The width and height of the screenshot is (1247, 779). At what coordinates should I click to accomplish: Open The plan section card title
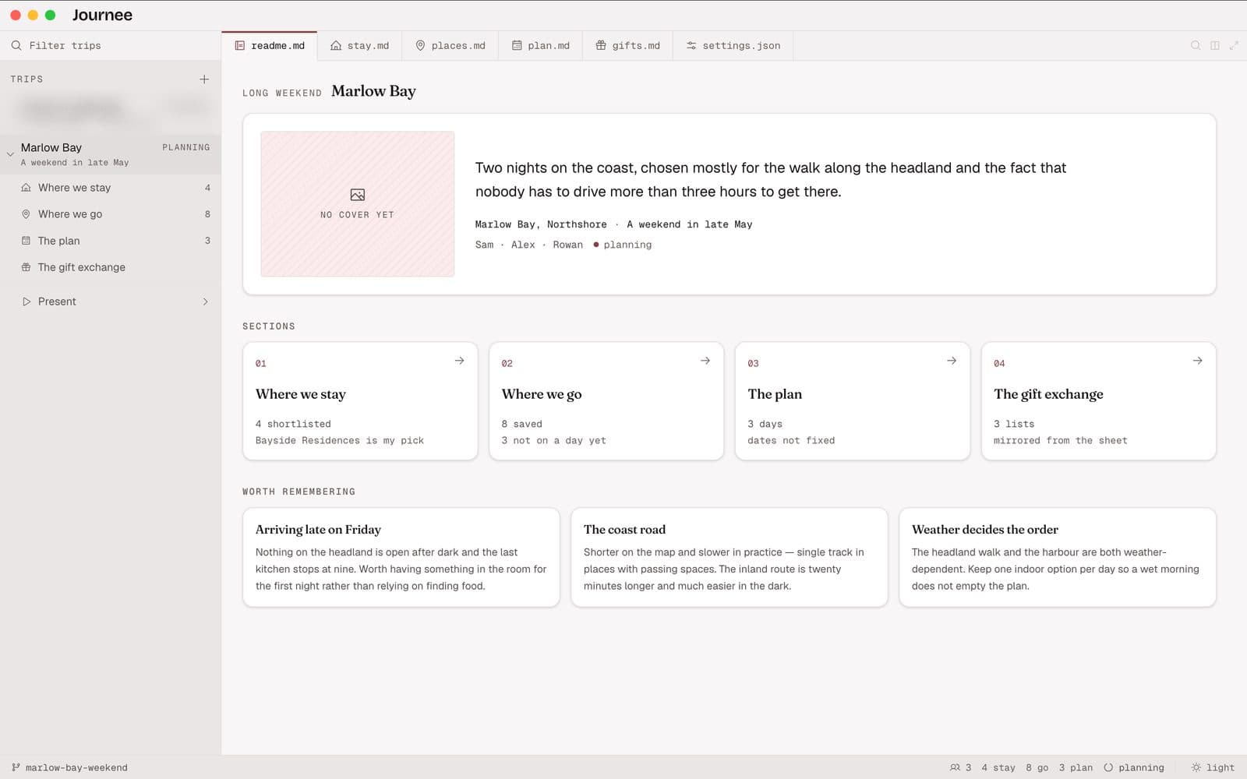pyautogui.click(x=775, y=394)
